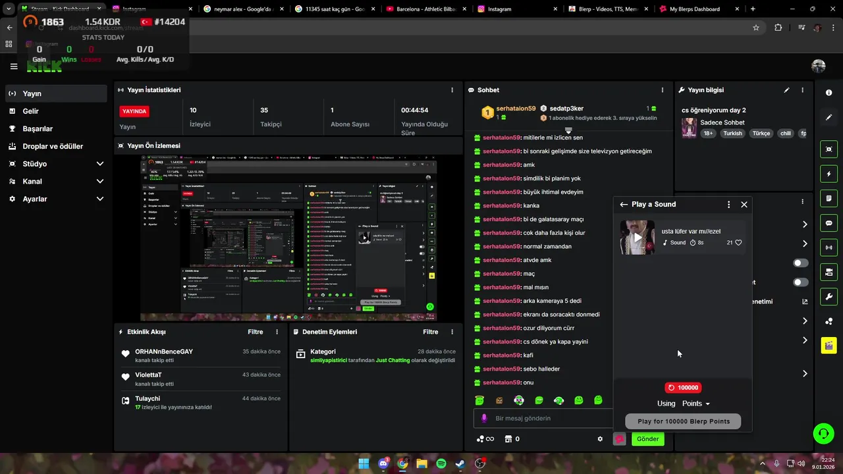Image resolution: width=843 pixels, height=474 pixels.
Task: Like the sound with the heart icon
Action: point(738,243)
